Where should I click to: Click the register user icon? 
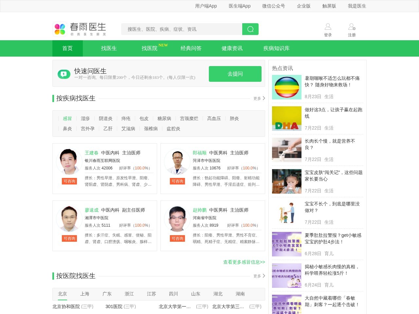pyautogui.click(x=352, y=27)
